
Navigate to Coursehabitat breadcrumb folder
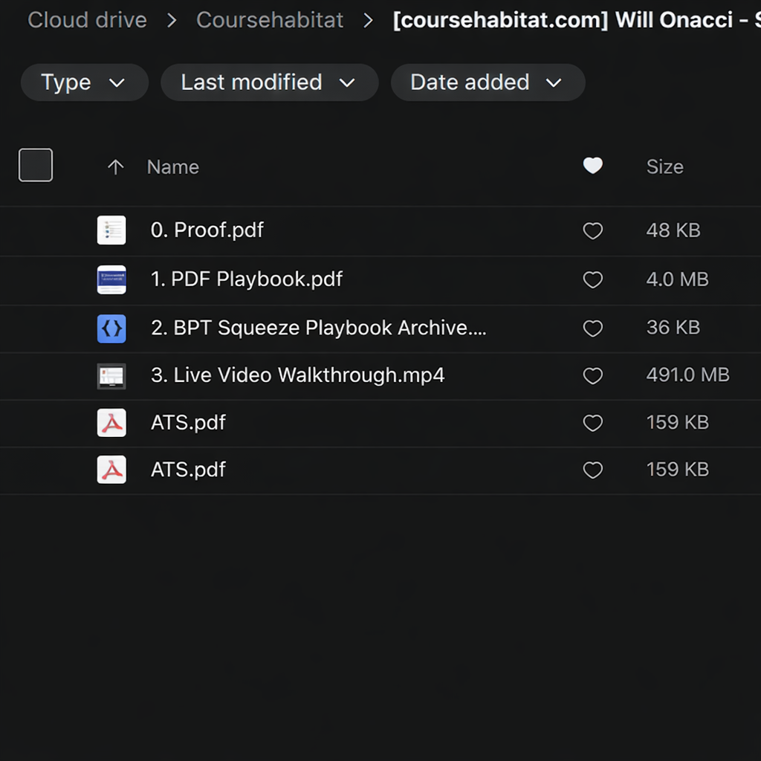pos(270,20)
